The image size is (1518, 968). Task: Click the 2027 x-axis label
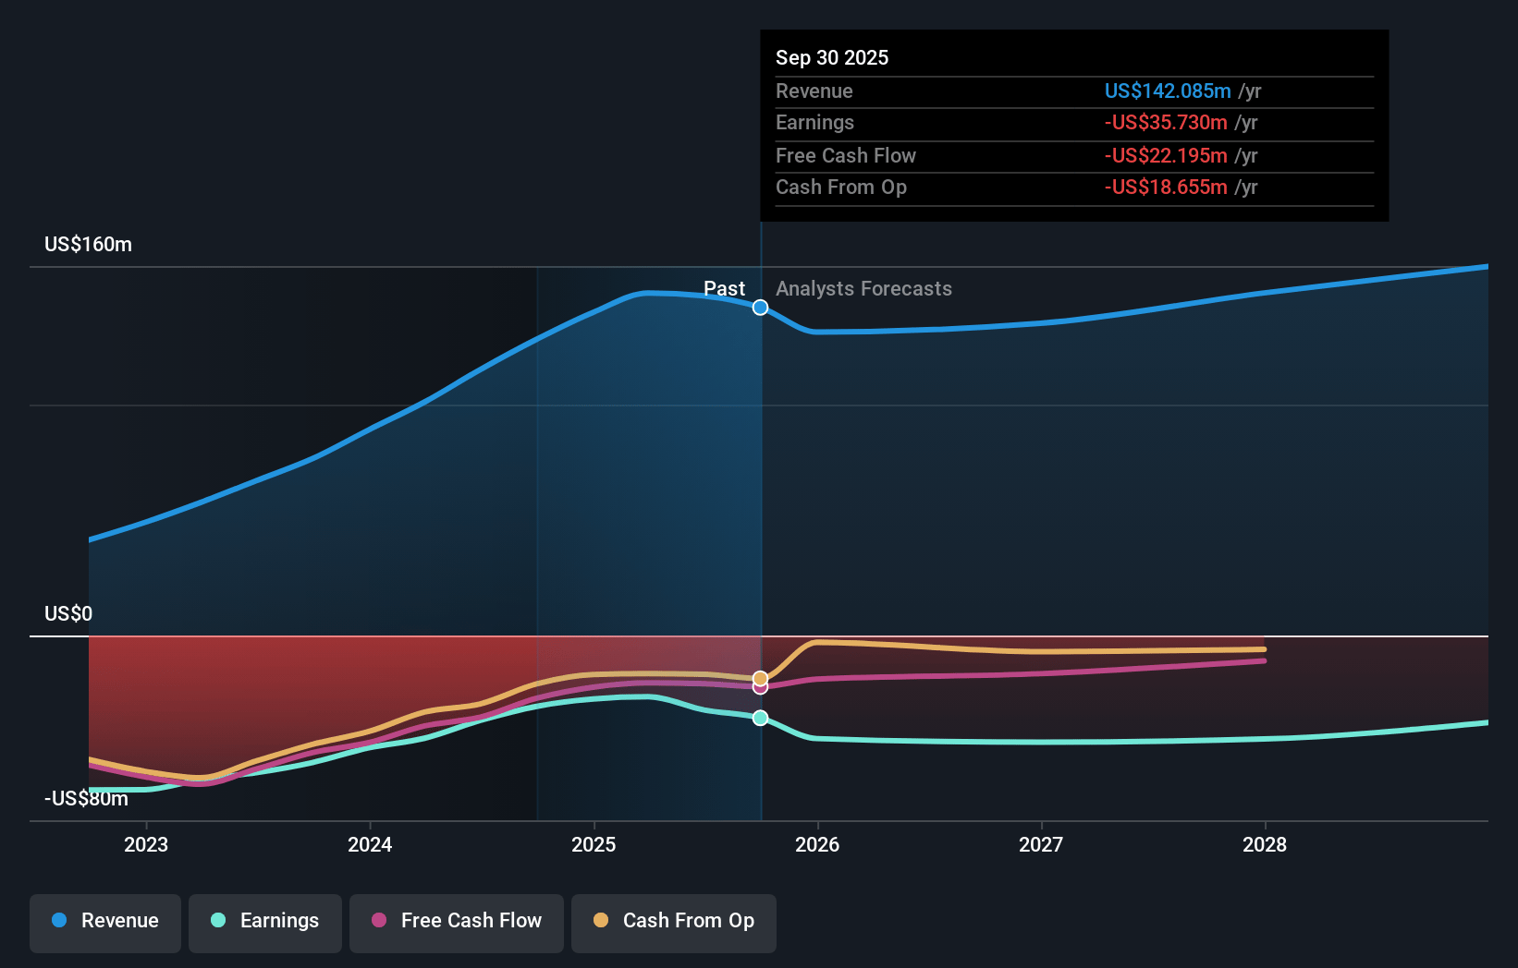click(1041, 844)
